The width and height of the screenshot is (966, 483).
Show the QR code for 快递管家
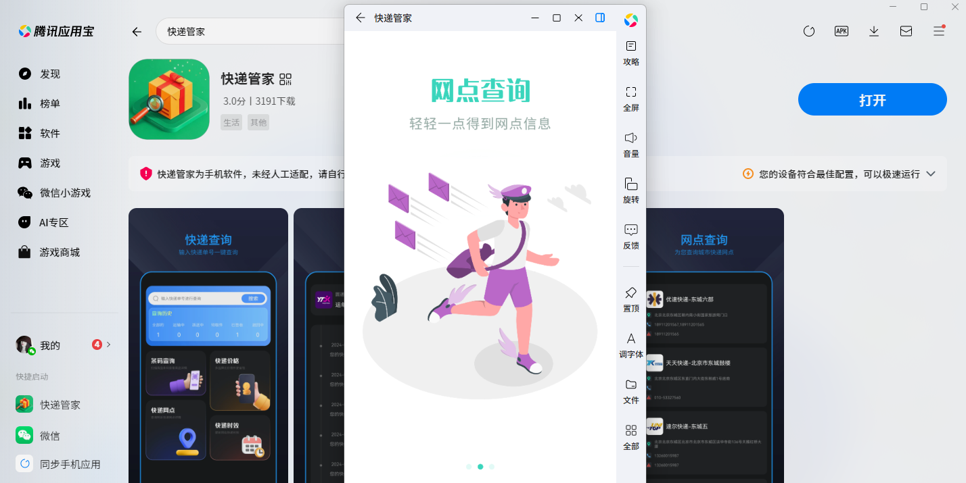(x=285, y=79)
